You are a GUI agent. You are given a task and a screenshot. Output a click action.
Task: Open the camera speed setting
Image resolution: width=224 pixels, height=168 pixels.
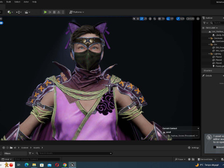pyautogui.click(x=190, y=19)
